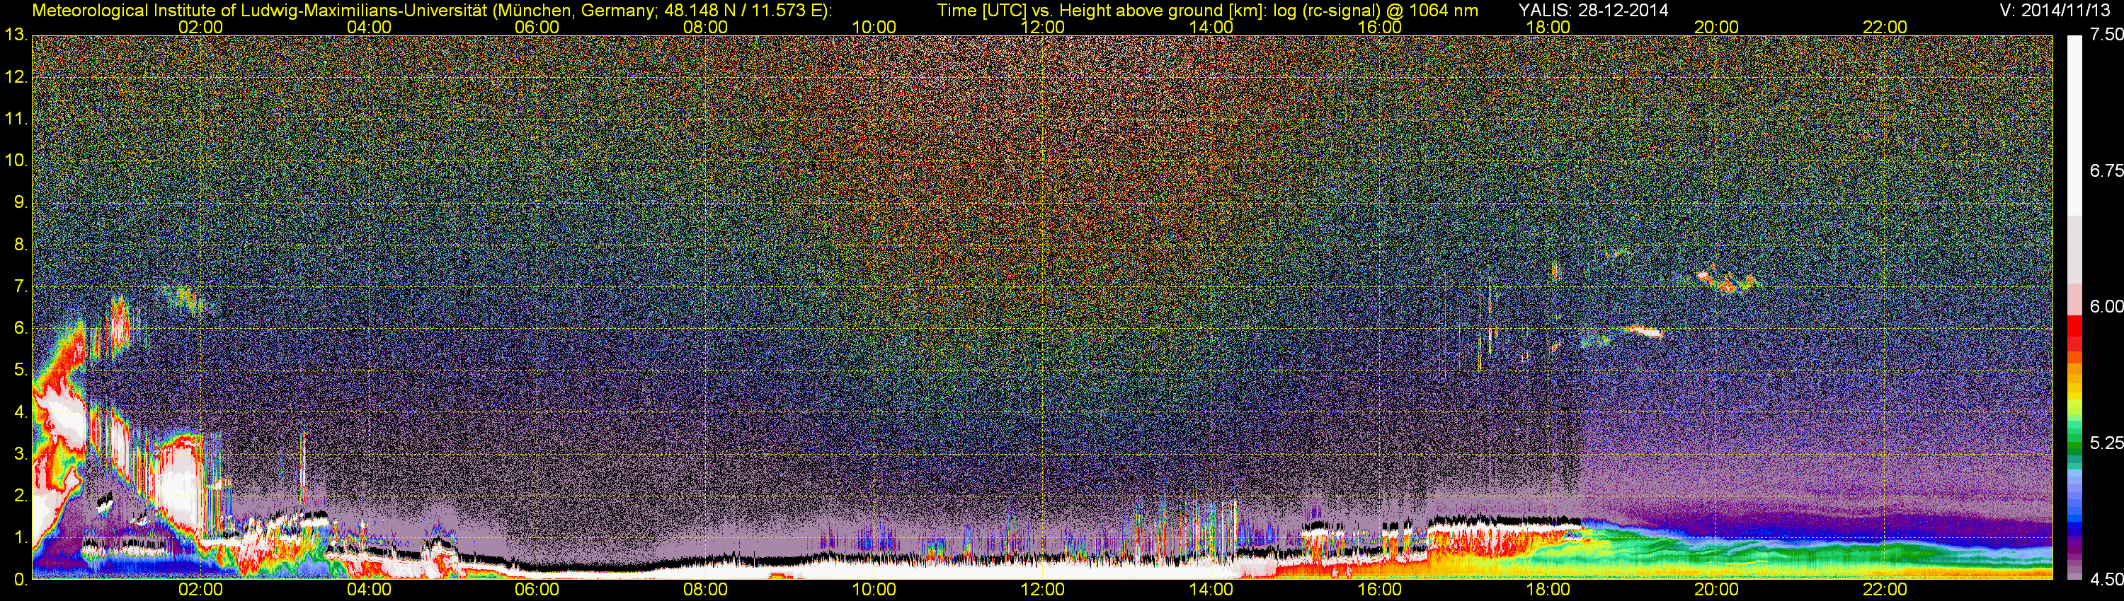
Task: Select the 'V: 2014/11/13' version label
Action: (2055, 10)
